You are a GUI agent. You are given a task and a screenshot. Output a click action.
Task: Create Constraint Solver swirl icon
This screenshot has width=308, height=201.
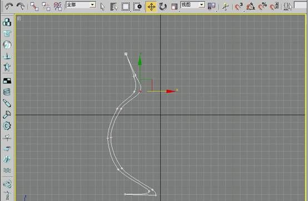coord(7,184)
